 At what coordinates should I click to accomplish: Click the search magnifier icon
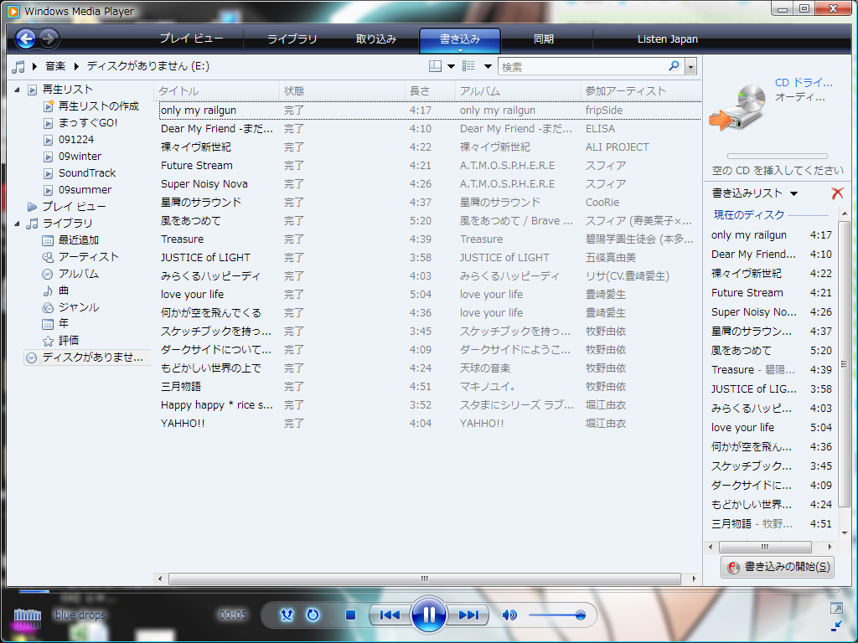[675, 66]
